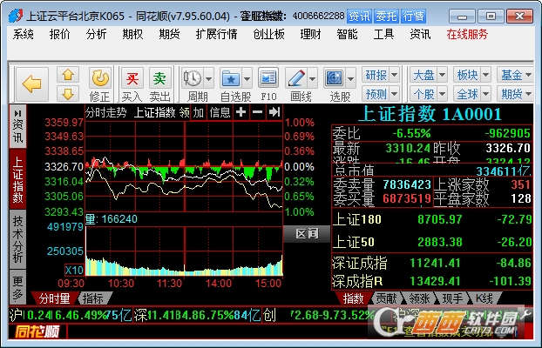Image resolution: width=542 pixels, height=348 pixels.
Task: Open the 工具 menu
Action: (383, 34)
